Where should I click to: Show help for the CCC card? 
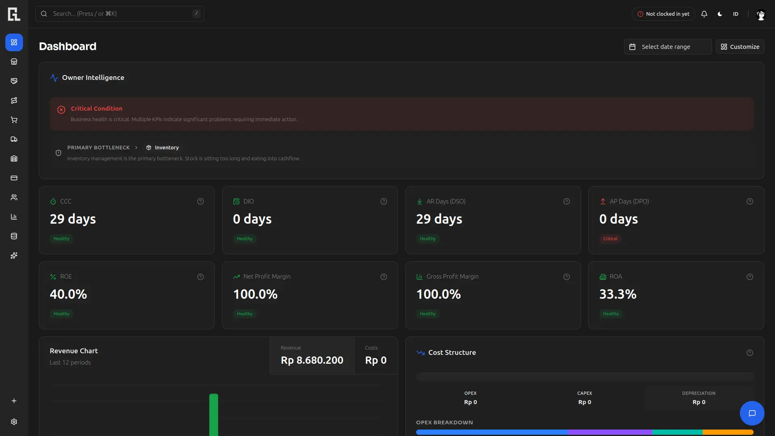coord(201,201)
